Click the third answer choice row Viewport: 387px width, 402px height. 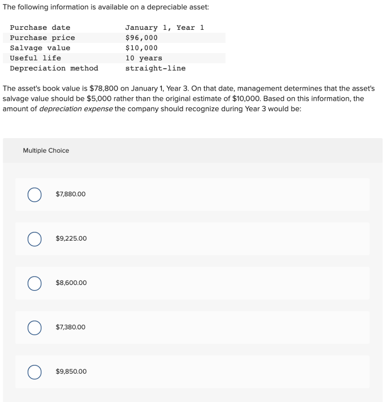[x=193, y=283]
